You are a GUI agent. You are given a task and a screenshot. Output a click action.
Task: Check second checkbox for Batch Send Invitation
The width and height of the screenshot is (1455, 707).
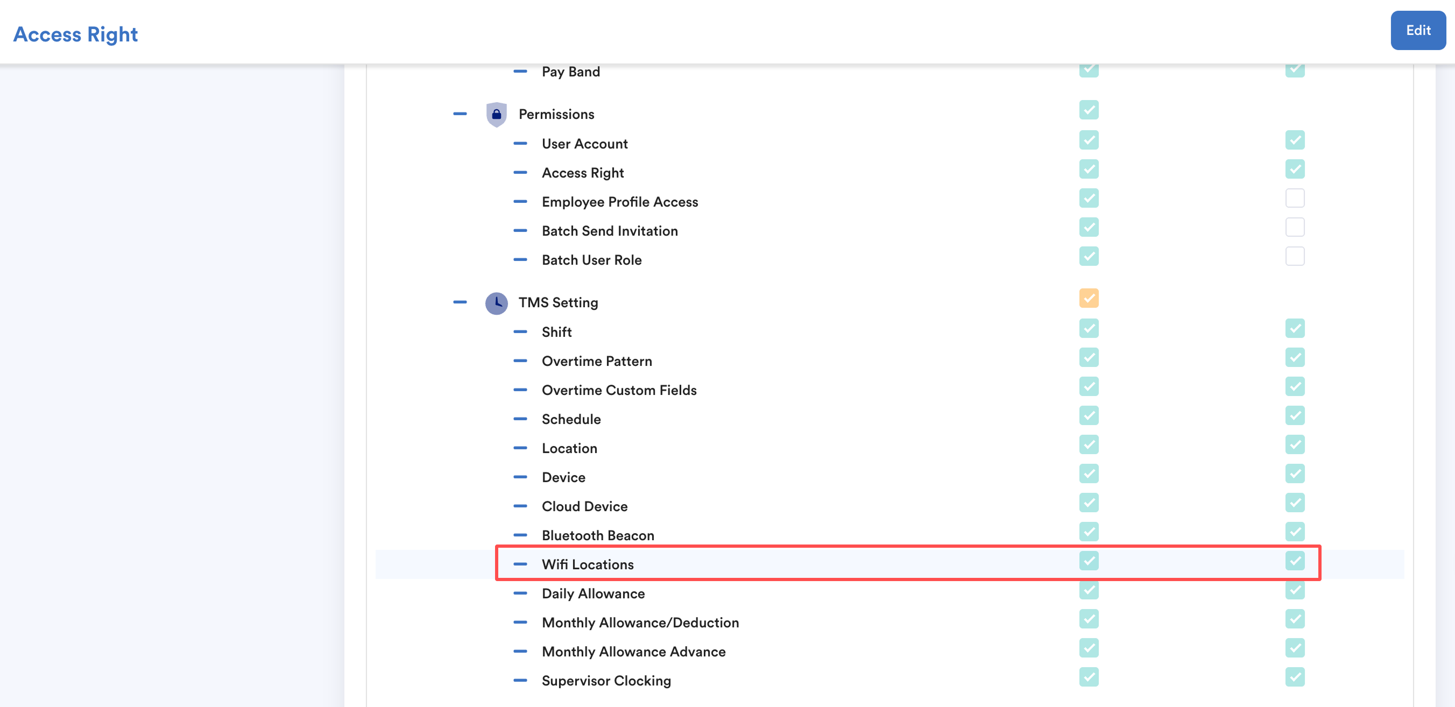[1294, 228]
